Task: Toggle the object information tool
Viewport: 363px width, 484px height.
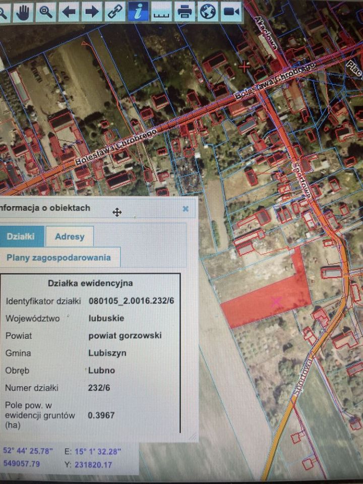Action: tap(138, 12)
